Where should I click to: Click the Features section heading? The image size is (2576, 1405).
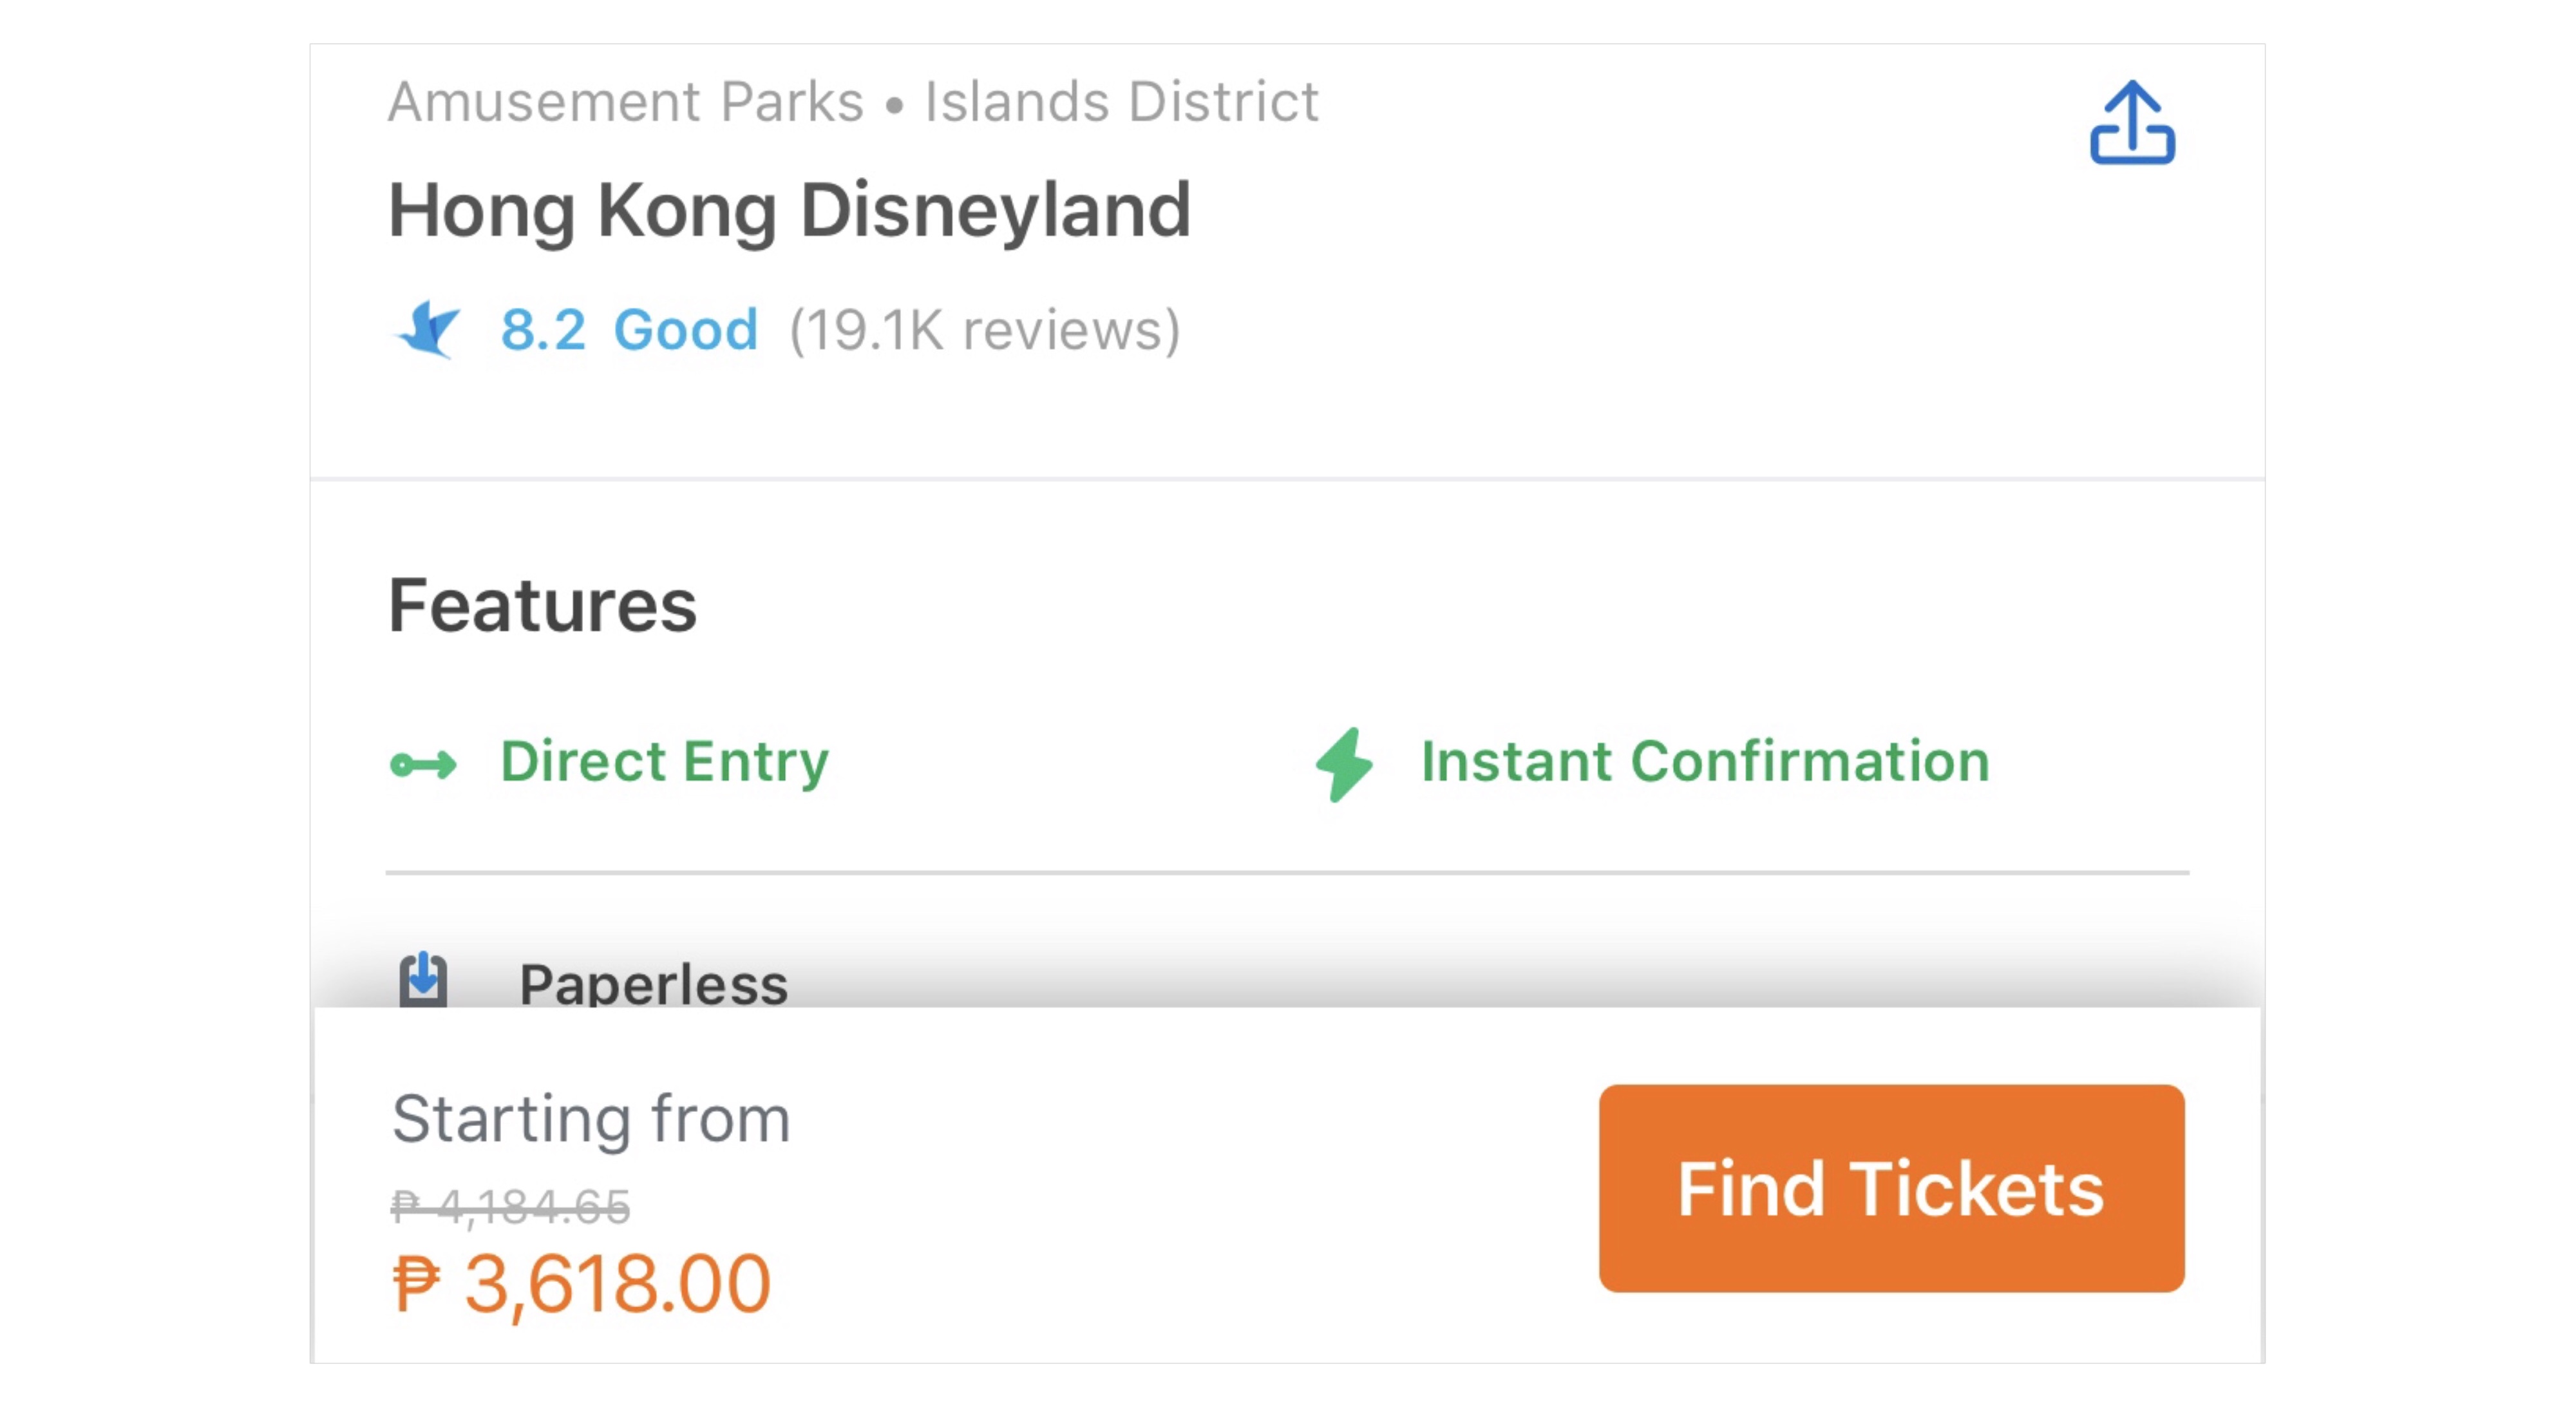(x=542, y=606)
